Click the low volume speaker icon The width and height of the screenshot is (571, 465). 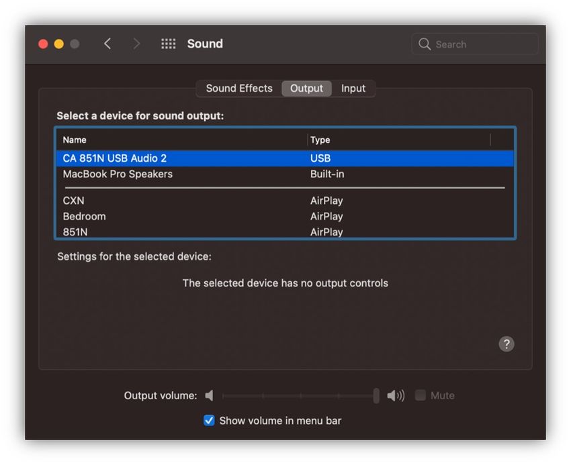click(x=209, y=396)
